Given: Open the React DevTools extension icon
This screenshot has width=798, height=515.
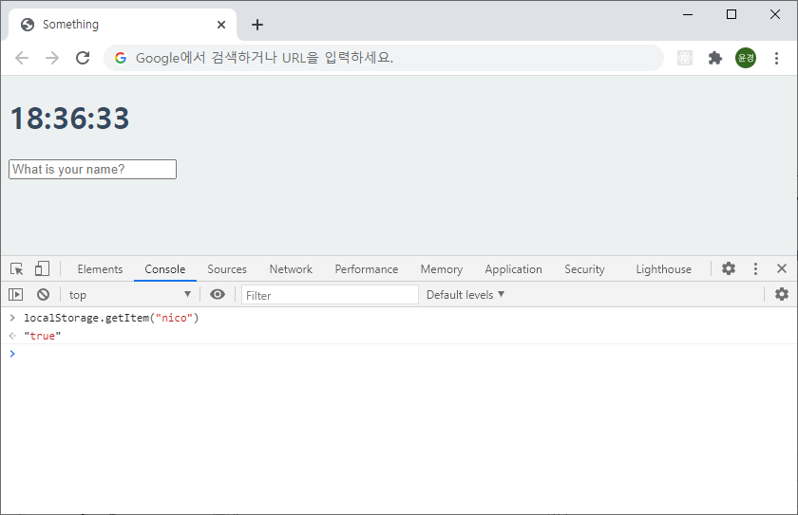Looking at the screenshot, I should [685, 58].
